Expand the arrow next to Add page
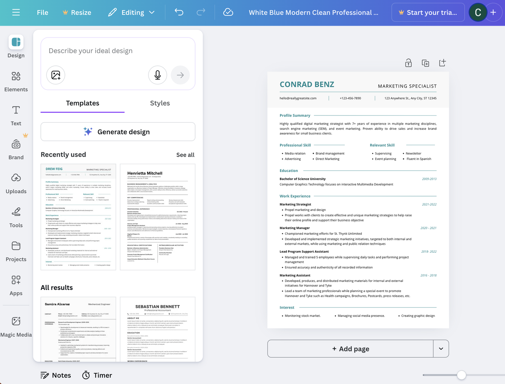Image resolution: width=505 pixels, height=384 pixels. coord(441,349)
